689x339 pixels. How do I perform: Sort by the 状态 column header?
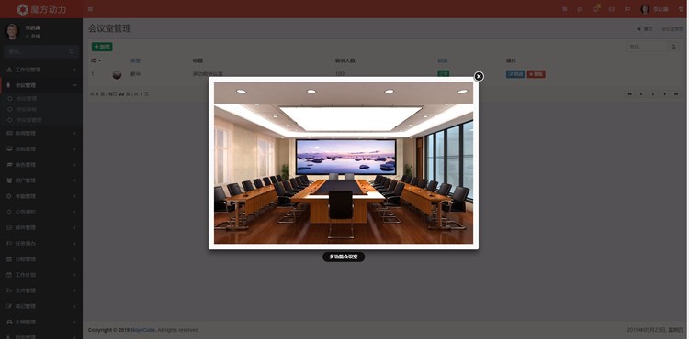pos(443,60)
